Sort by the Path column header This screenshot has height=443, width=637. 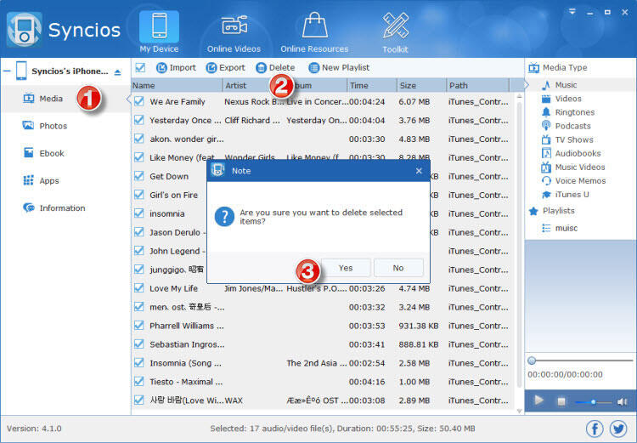(x=477, y=85)
